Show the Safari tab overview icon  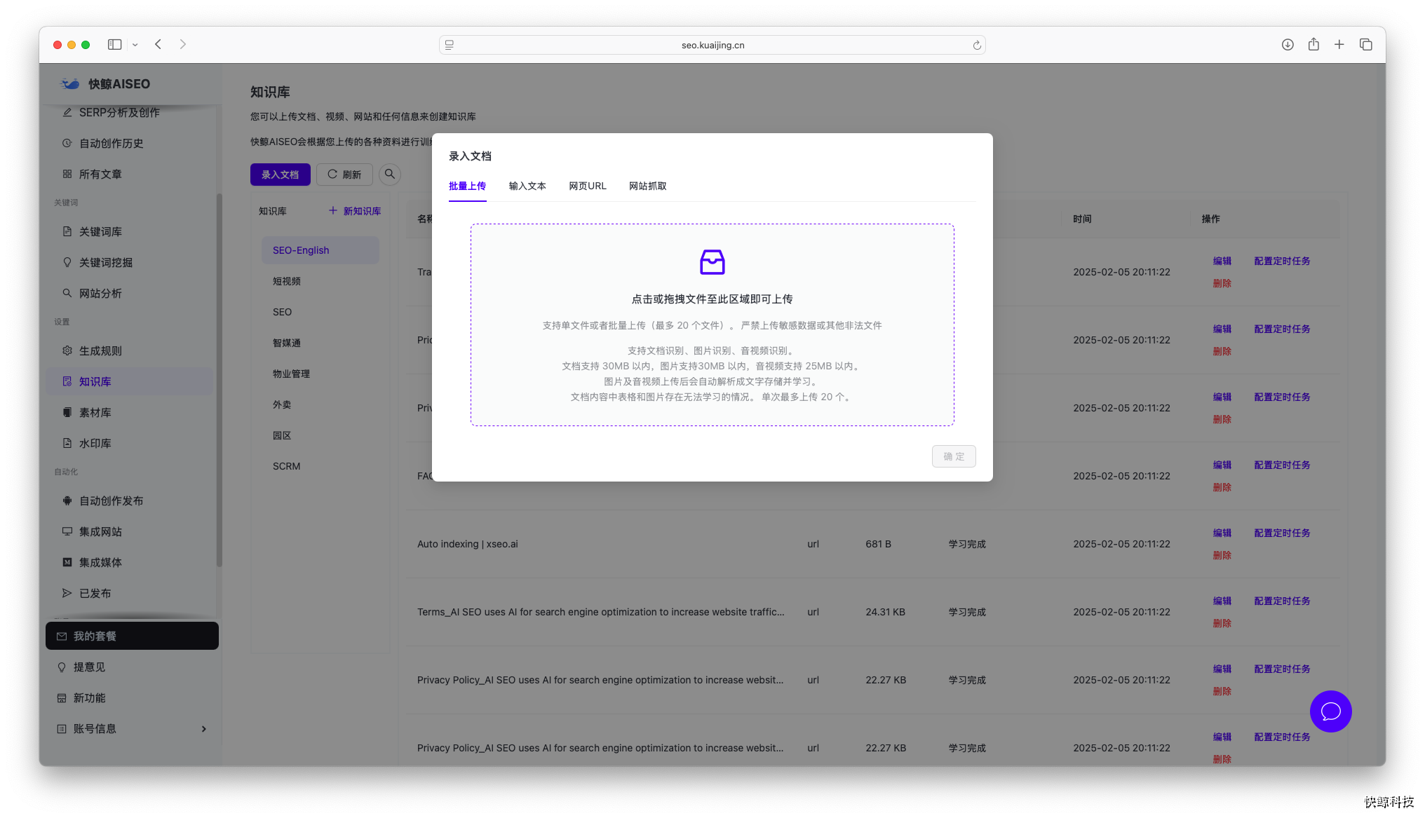[x=1365, y=44]
